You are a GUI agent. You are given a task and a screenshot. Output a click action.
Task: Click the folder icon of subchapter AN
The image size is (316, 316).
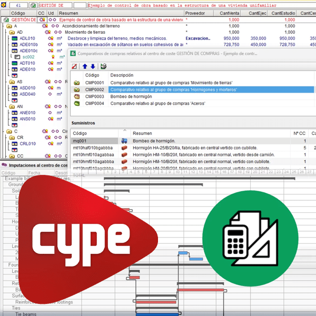(12, 106)
